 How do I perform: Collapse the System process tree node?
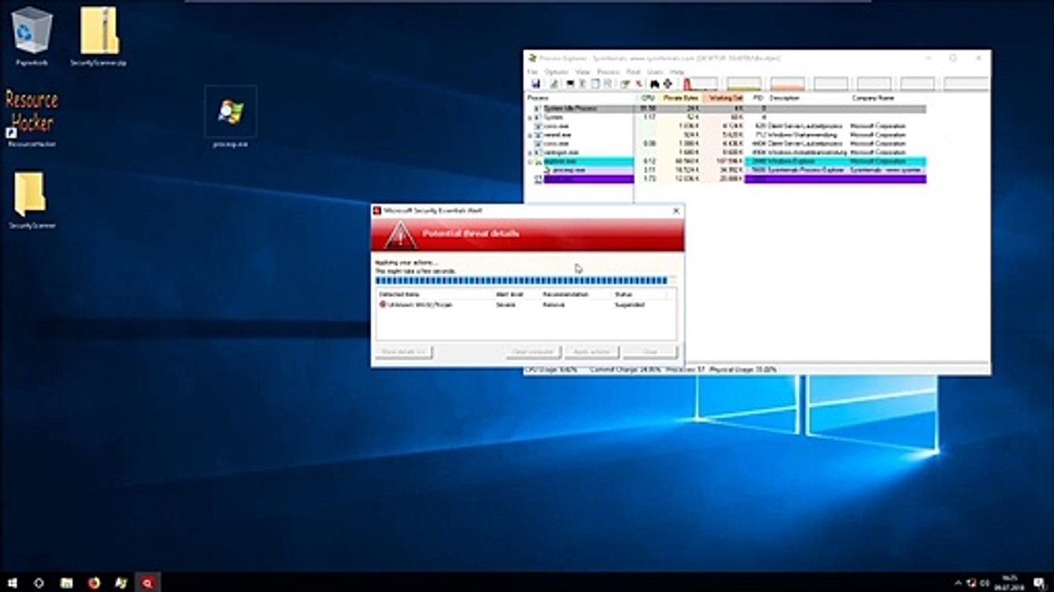pyautogui.click(x=529, y=118)
